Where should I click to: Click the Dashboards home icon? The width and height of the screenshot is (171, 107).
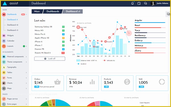click(4, 15)
